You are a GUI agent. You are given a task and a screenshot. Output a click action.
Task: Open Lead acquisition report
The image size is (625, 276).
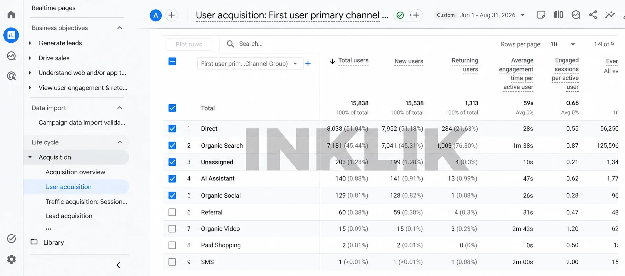coord(69,216)
